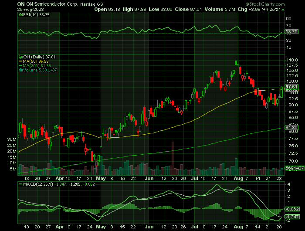Click the 'Volume 5,691,437' legend entry

point(40,70)
